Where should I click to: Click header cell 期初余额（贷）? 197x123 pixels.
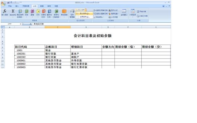156,47
